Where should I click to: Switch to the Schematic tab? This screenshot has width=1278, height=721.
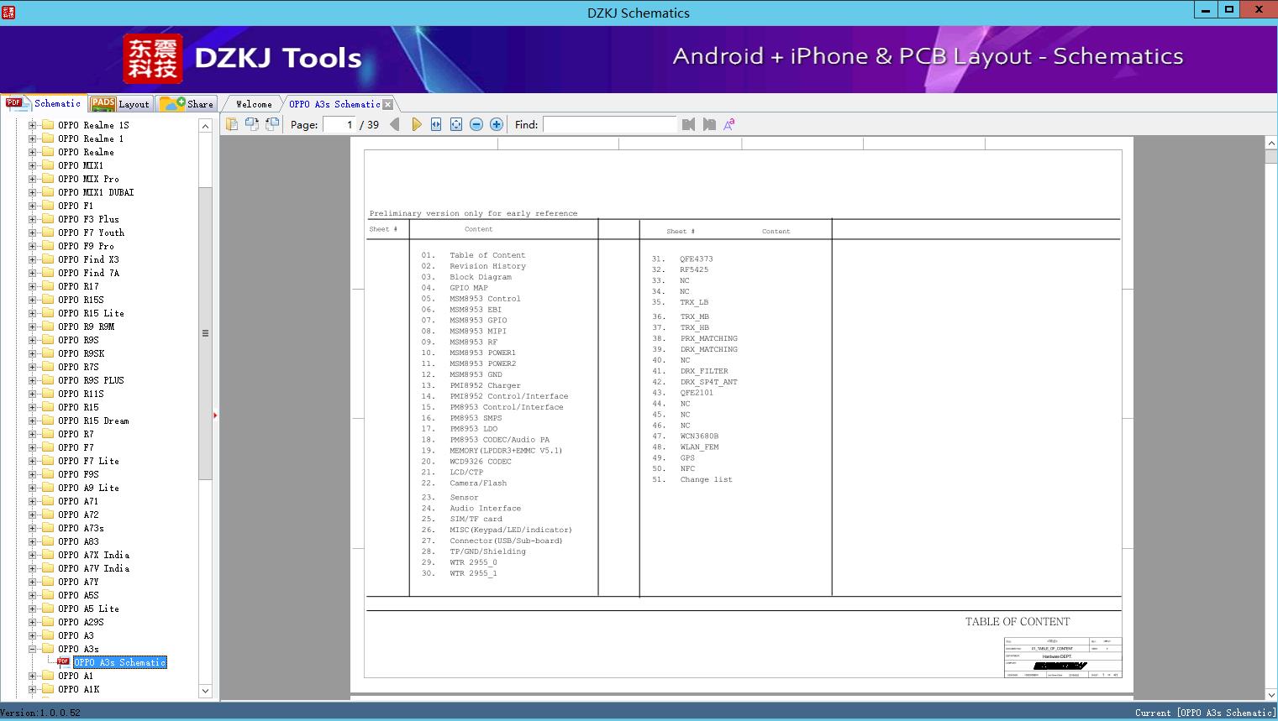(x=44, y=103)
